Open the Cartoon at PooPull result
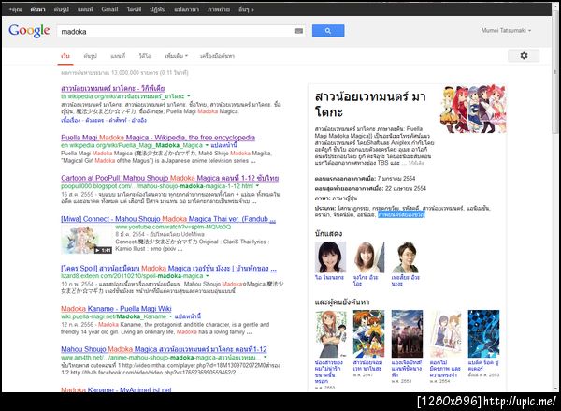This screenshot has width=561, height=411. (x=169, y=178)
